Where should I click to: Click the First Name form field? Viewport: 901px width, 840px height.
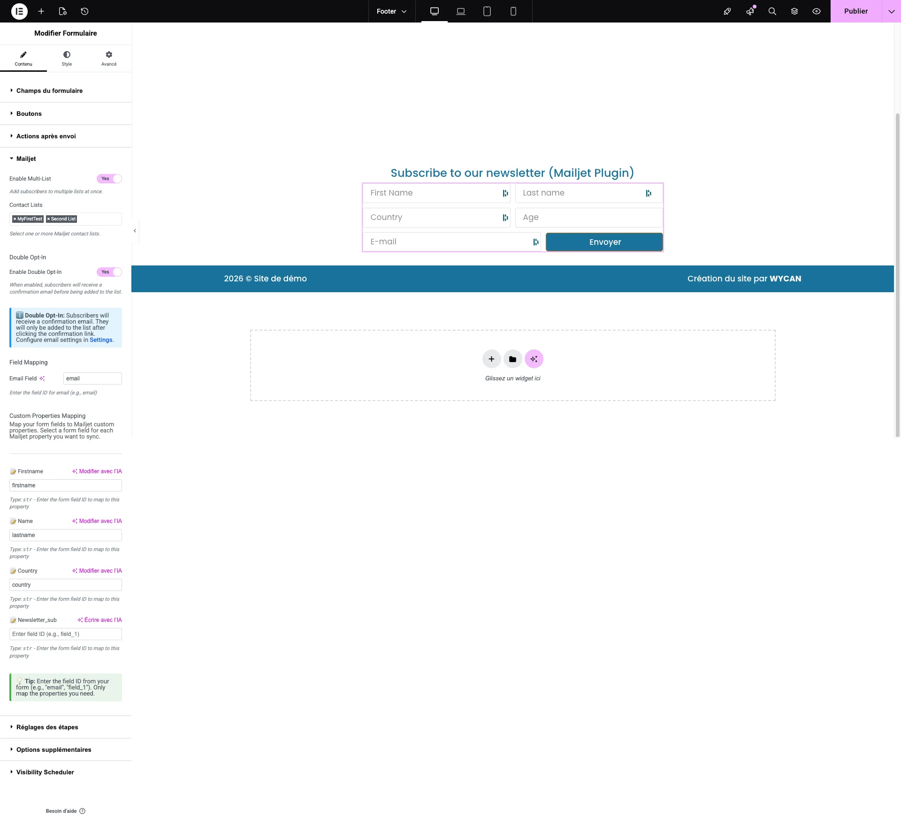pyautogui.click(x=436, y=193)
